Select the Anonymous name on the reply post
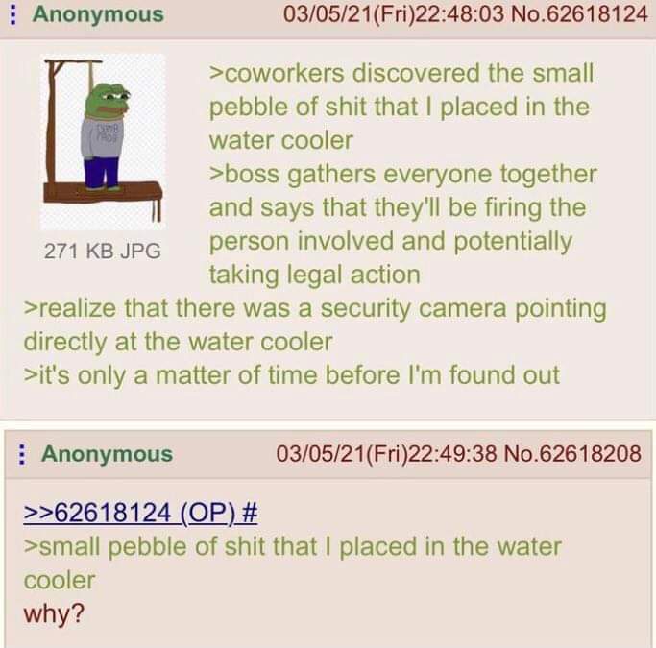This screenshot has width=656, height=648. click(x=107, y=454)
